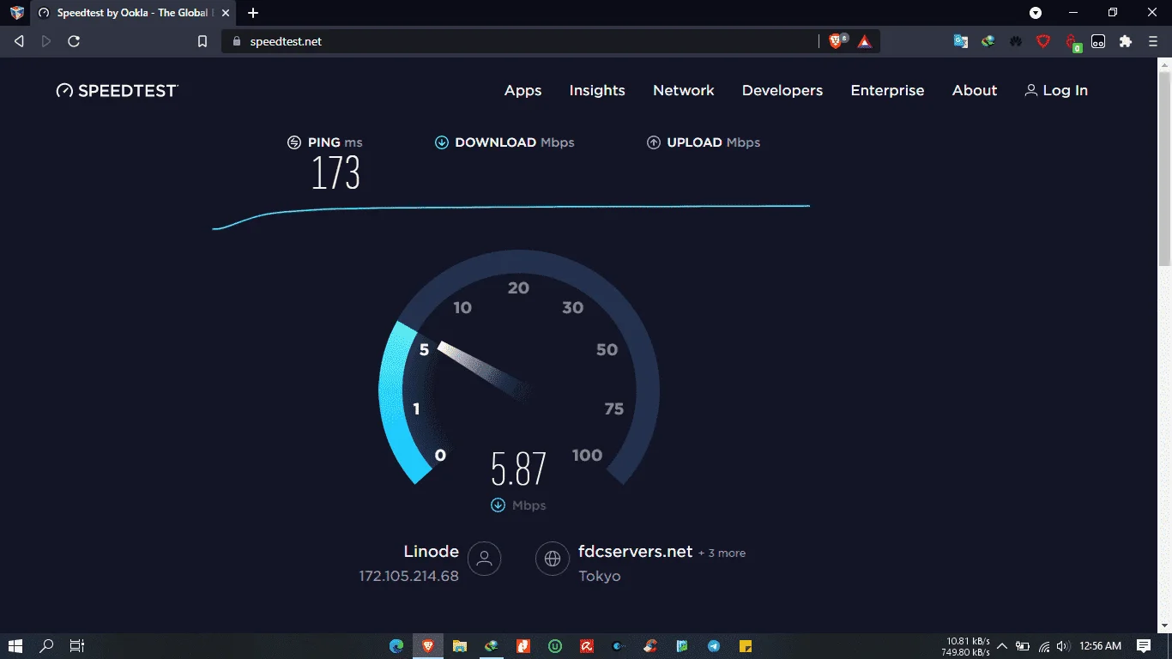Image resolution: width=1172 pixels, height=659 pixels.
Task: Open the extensions puzzle piece menu
Action: click(1126, 41)
